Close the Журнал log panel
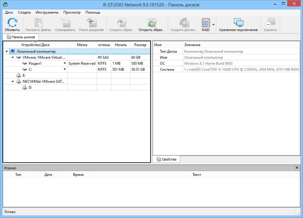Image resolution: width=303 pixels, height=218 pixels. pyautogui.click(x=297, y=168)
